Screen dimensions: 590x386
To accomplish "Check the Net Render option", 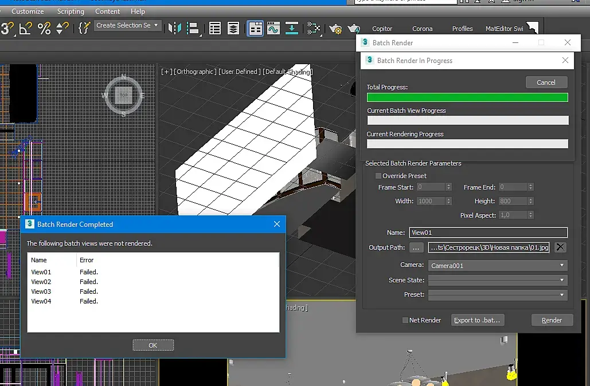I will [405, 320].
